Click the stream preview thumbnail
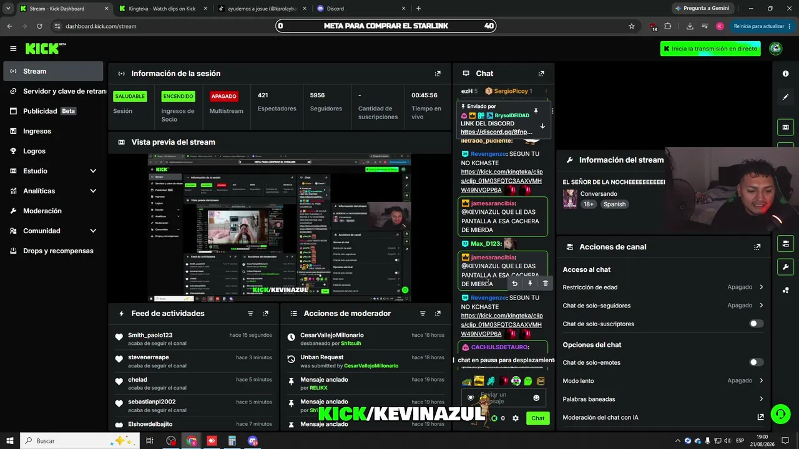The image size is (799, 449). pyautogui.click(x=279, y=228)
